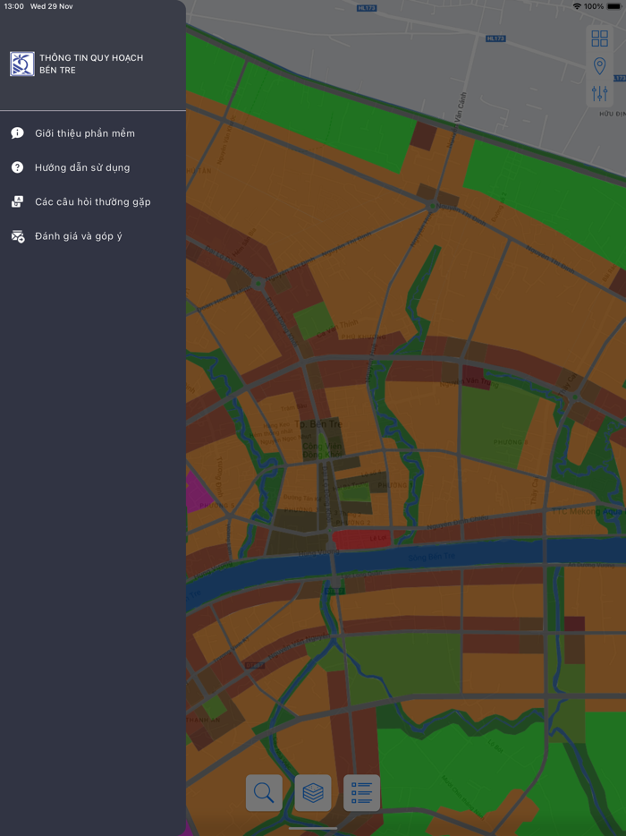Viewport: 626px width, 836px height.
Task: Tap the Wi-Fi status icon
Action: [577, 6]
